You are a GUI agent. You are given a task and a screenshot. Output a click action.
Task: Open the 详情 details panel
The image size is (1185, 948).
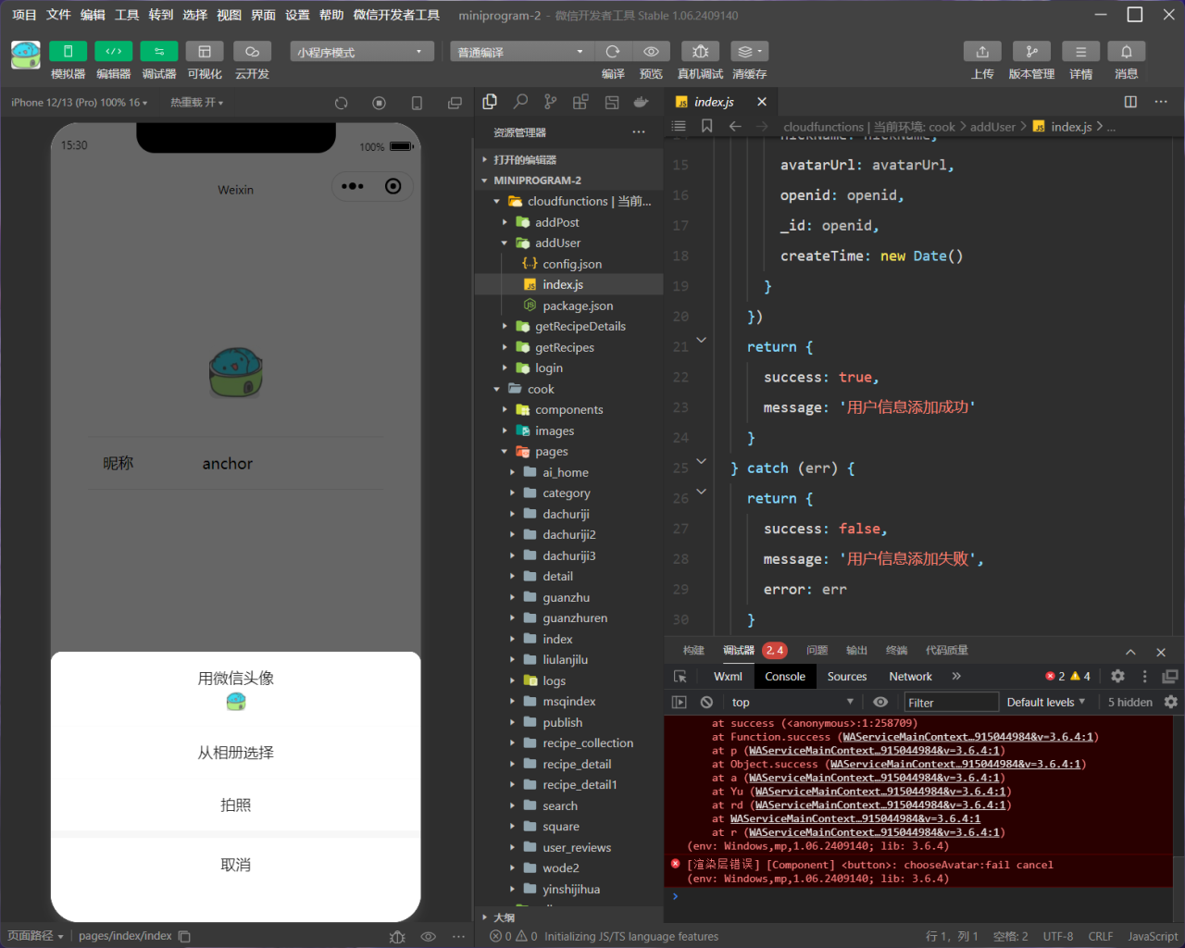1080,52
